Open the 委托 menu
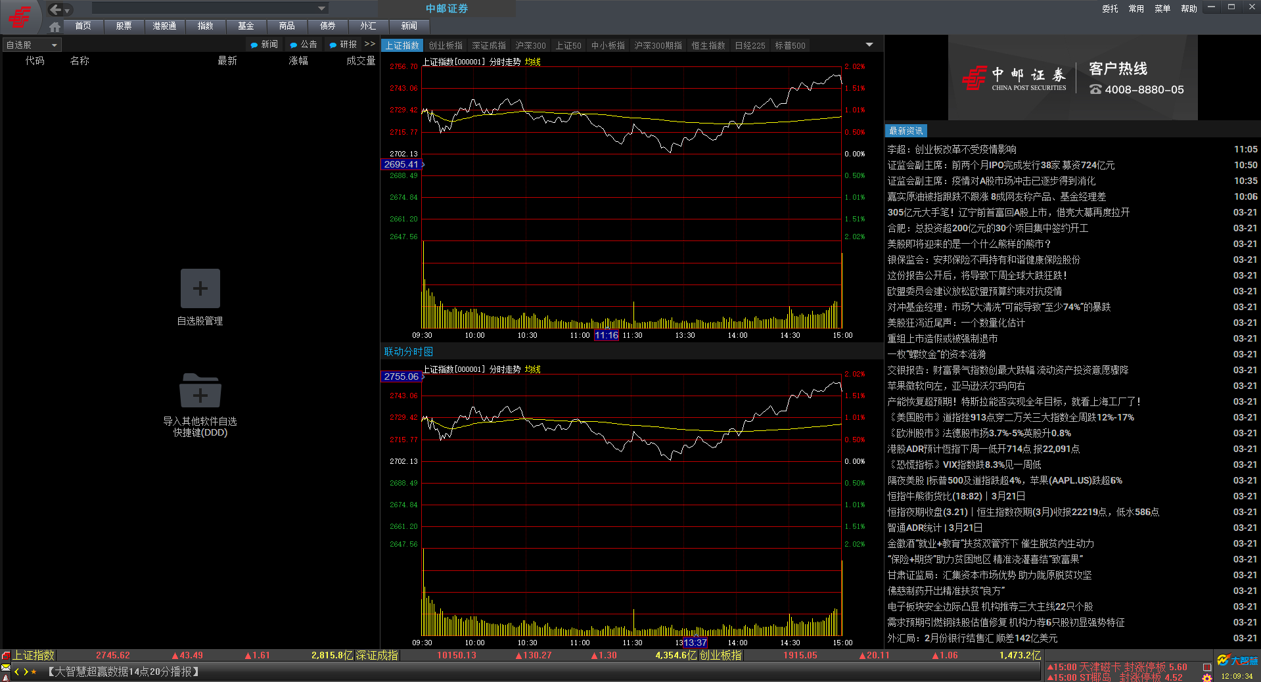This screenshot has height=682, width=1261. click(x=1110, y=9)
